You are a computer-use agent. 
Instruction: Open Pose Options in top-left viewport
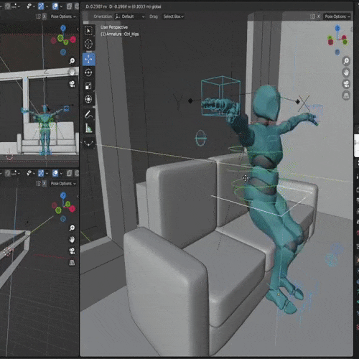(63, 17)
